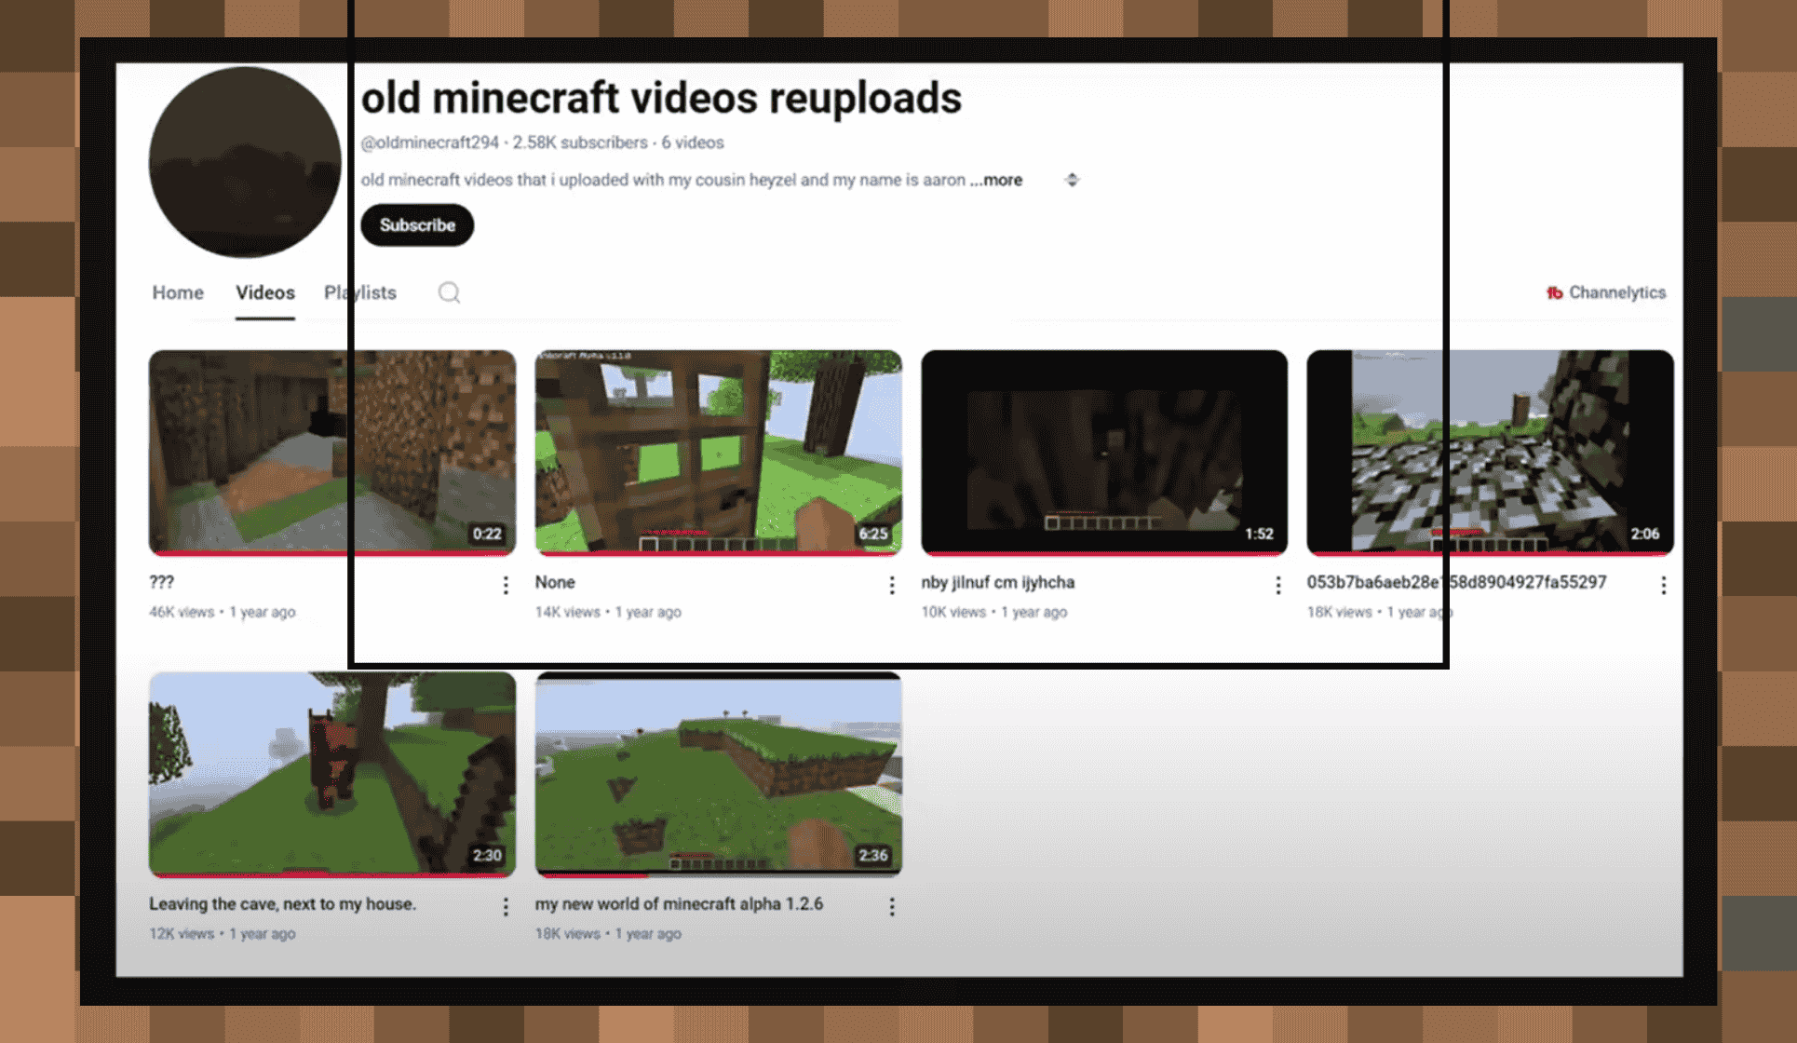Click the 2:30 duration badge
This screenshot has width=1797, height=1043.
487,855
